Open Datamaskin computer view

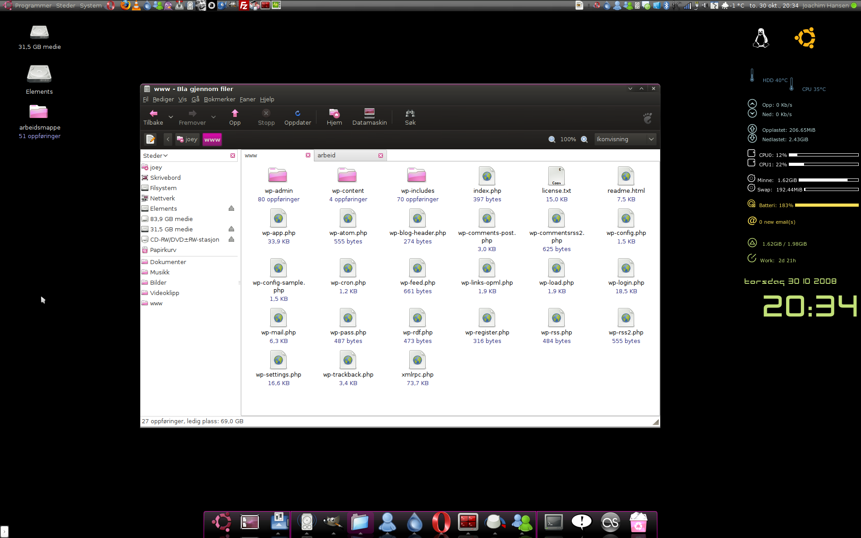click(370, 117)
